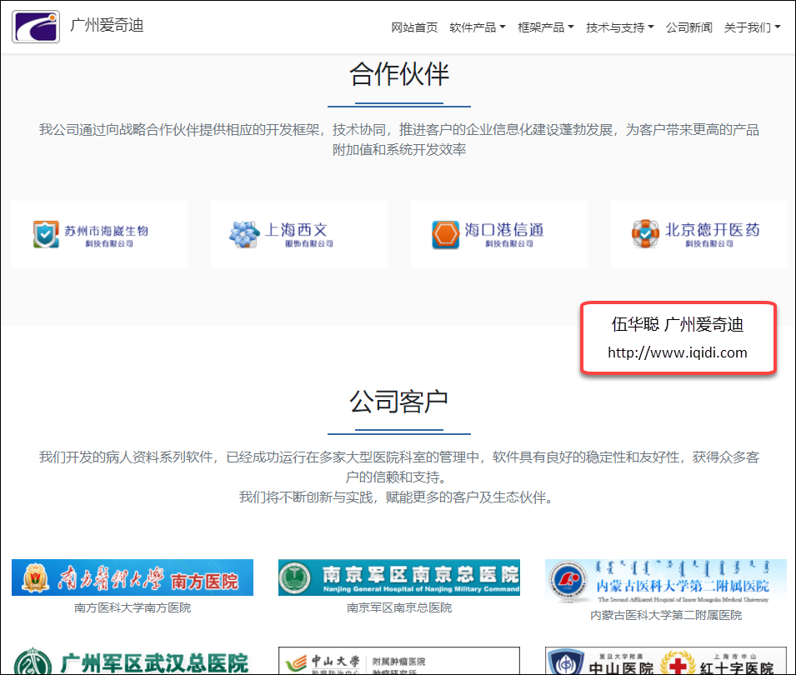The image size is (796, 675).
Task: Open the 中山医院 红十字医院 banner
Action: point(665,662)
